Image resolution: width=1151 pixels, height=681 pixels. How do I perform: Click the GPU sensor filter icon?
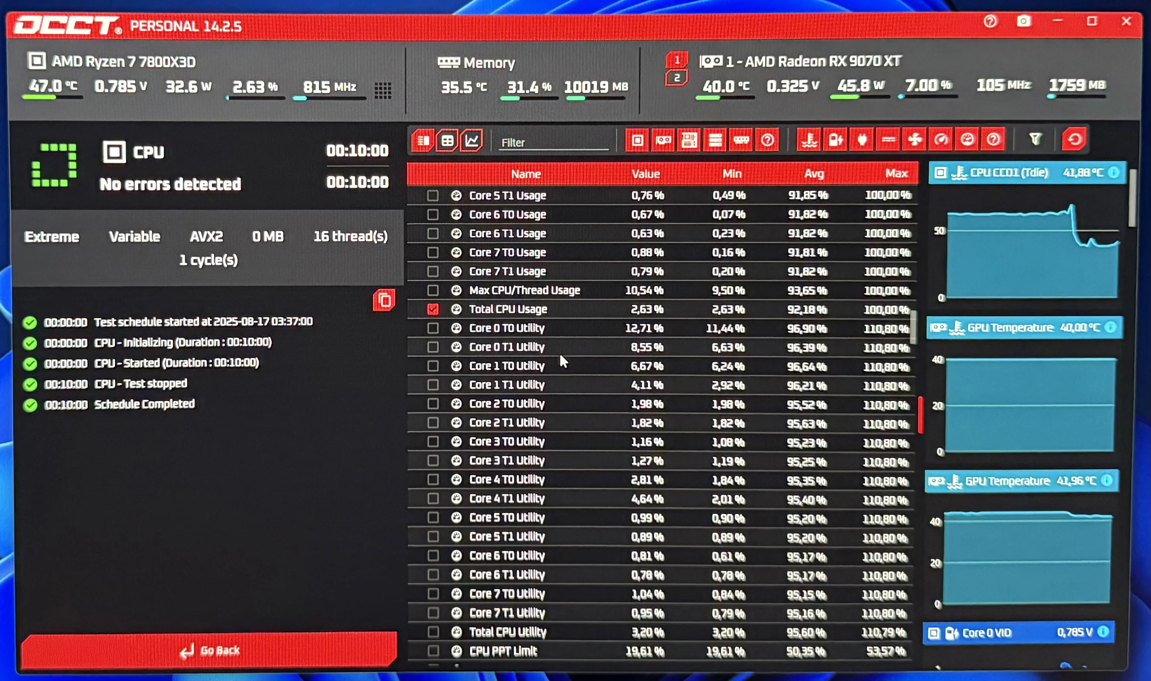663,141
